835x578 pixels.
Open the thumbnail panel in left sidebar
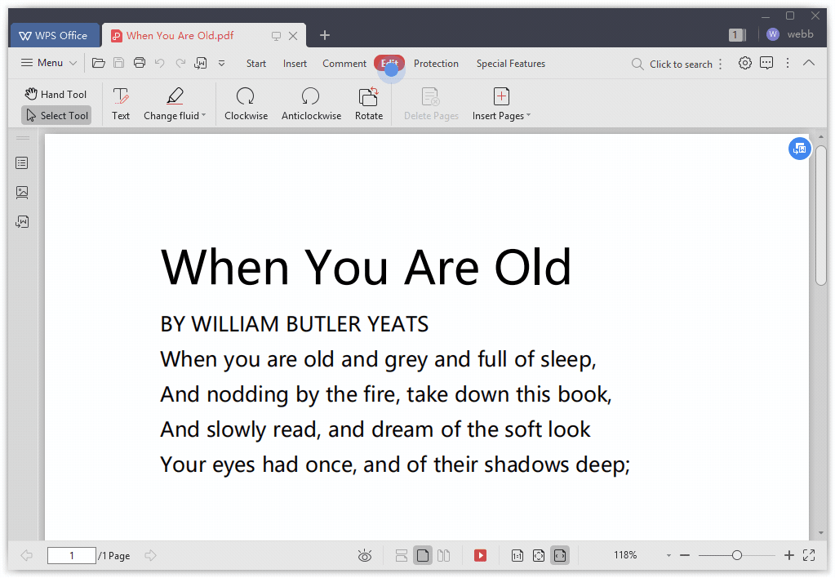coord(22,193)
